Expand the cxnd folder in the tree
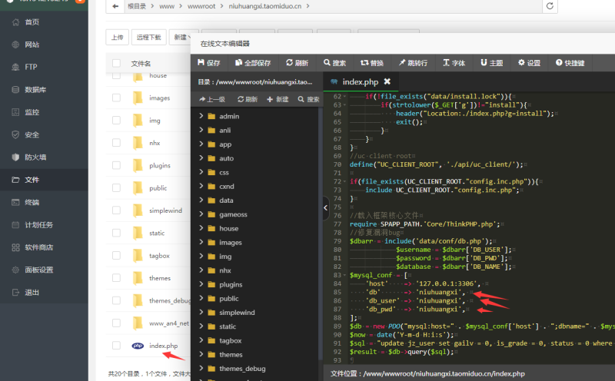The image size is (615, 381). pyautogui.click(x=201, y=186)
